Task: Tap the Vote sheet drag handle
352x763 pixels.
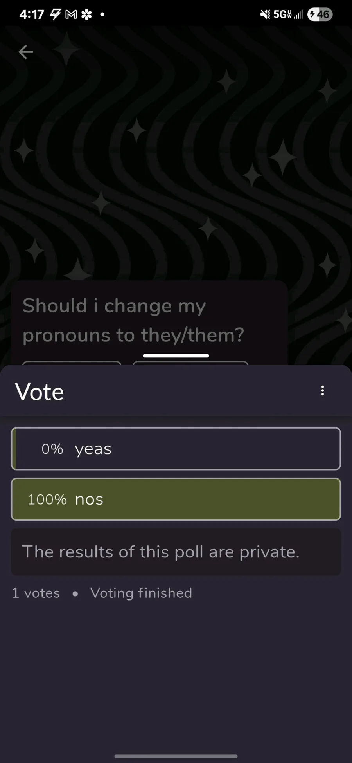Action: pyautogui.click(x=176, y=355)
